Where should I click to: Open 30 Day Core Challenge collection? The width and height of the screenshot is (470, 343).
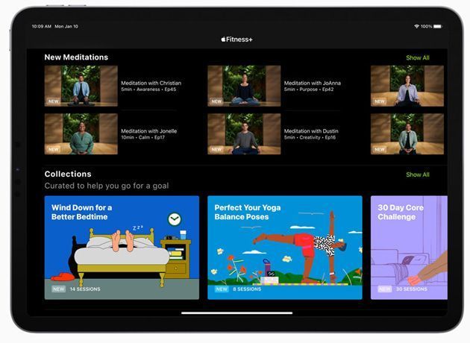(409, 247)
